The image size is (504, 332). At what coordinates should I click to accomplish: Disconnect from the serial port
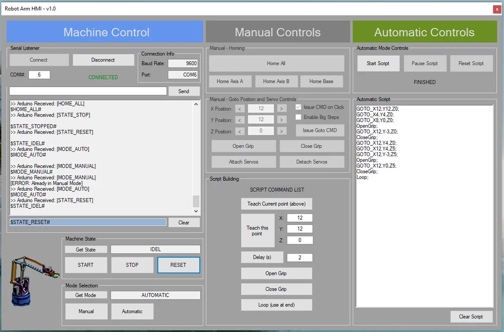(103, 60)
